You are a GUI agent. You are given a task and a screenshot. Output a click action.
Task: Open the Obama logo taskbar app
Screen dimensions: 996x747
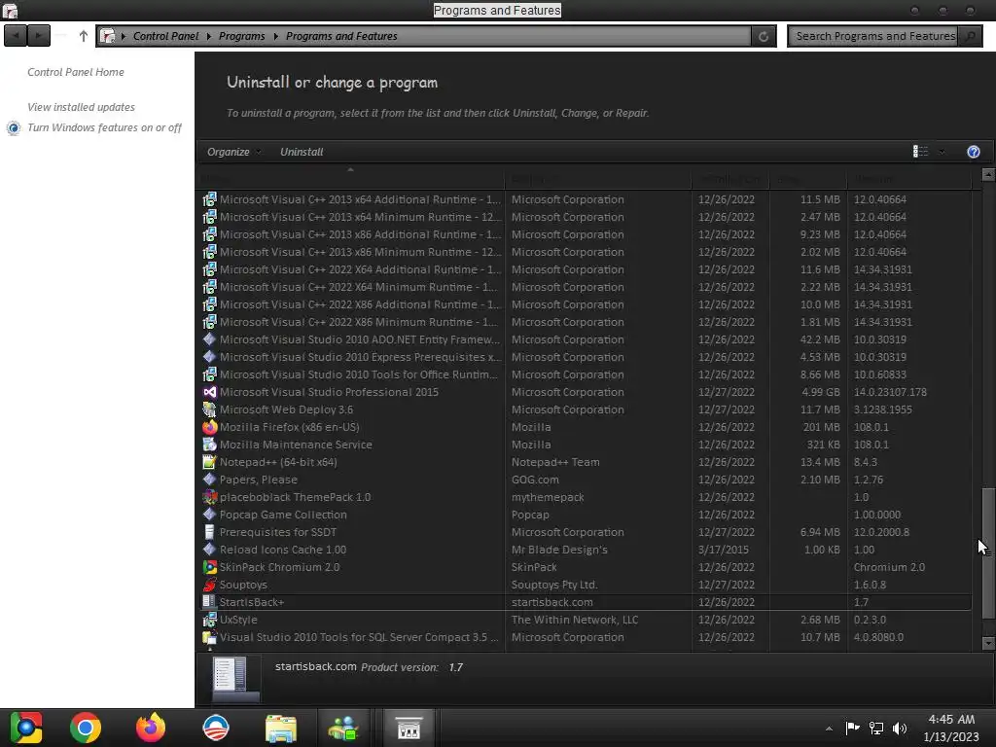pyautogui.click(x=215, y=728)
